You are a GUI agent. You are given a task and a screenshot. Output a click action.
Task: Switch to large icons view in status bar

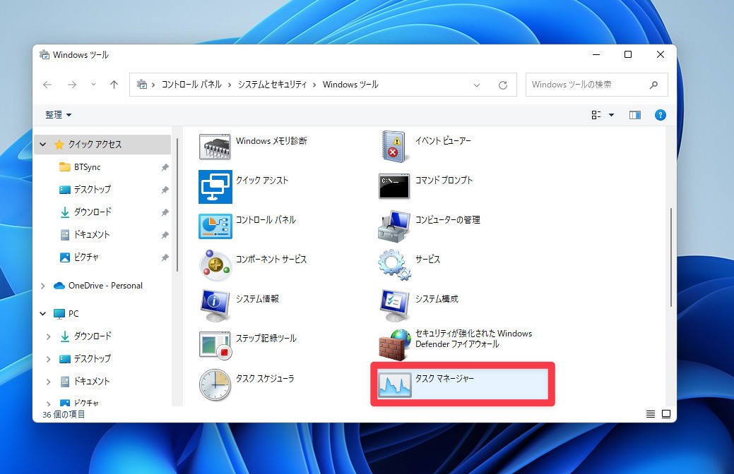(x=666, y=414)
